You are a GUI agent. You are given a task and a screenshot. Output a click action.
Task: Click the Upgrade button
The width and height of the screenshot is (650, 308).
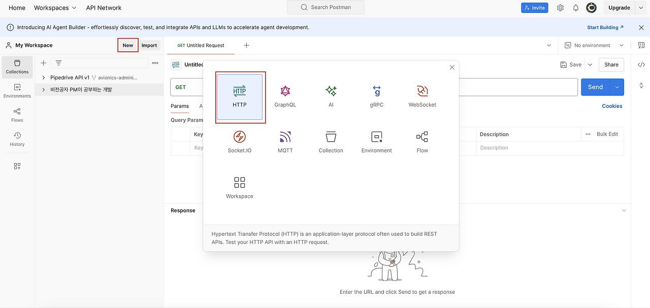click(619, 8)
